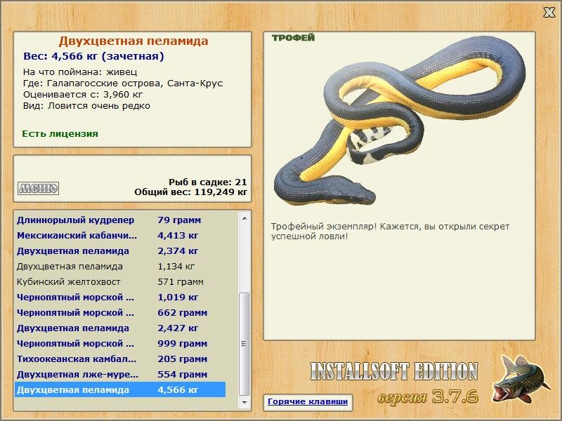
Task: Select Двухцветная лже-муре... 554 грамм entry
Action: pyautogui.click(x=120, y=374)
